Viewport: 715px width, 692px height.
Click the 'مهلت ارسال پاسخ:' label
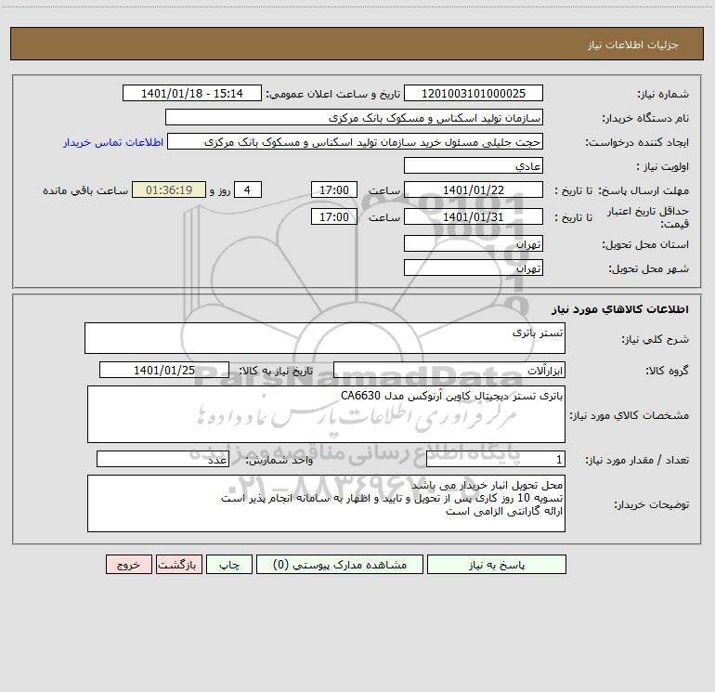point(643,190)
